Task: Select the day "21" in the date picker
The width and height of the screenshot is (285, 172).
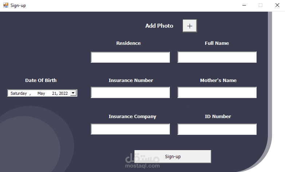Action: click(x=55, y=93)
